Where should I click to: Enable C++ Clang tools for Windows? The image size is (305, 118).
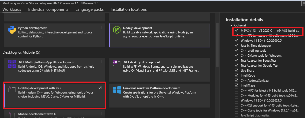click(x=237, y=110)
